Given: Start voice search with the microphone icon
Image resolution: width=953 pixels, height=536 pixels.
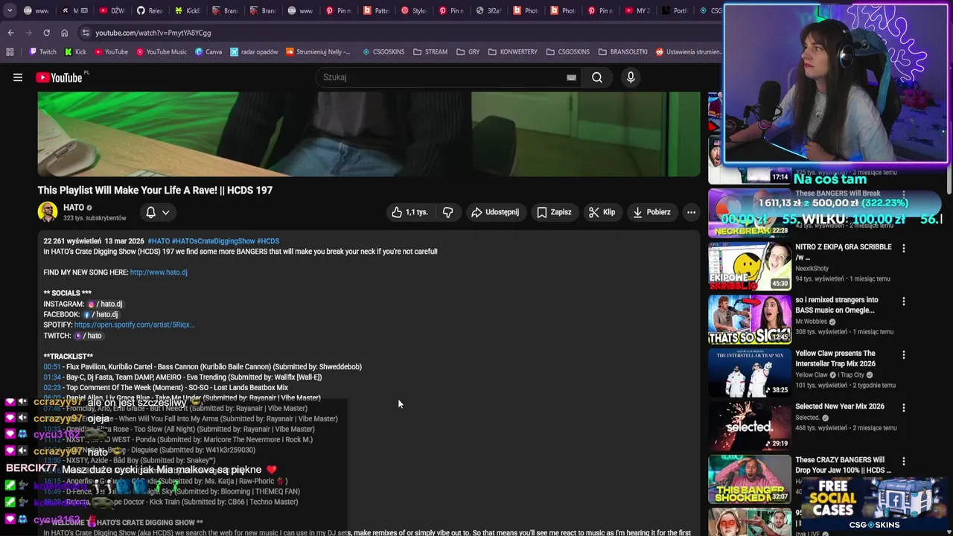Looking at the screenshot, I should tap(631, 77).
